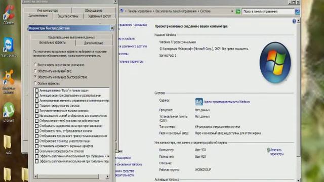Click Система breadcrumb segment
This screenshot has height=182, width=324.
pos(206,11)
